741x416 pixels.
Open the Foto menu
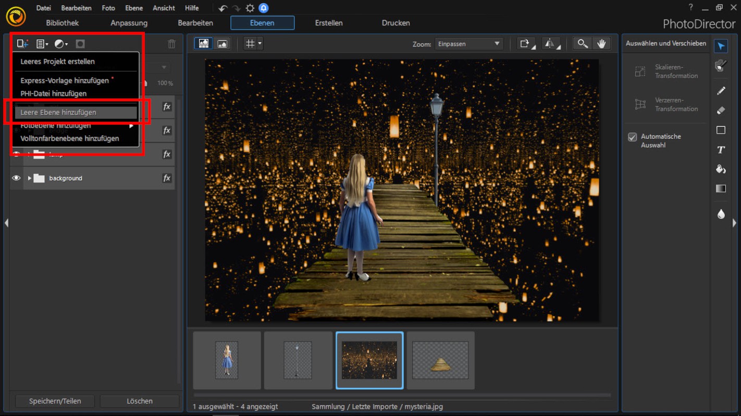[x=108, y=8]
